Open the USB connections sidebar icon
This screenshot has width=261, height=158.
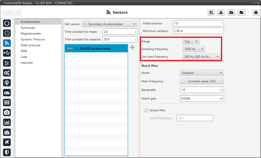coord(7,53)
